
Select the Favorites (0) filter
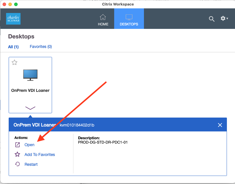click(x=40, y=47)
